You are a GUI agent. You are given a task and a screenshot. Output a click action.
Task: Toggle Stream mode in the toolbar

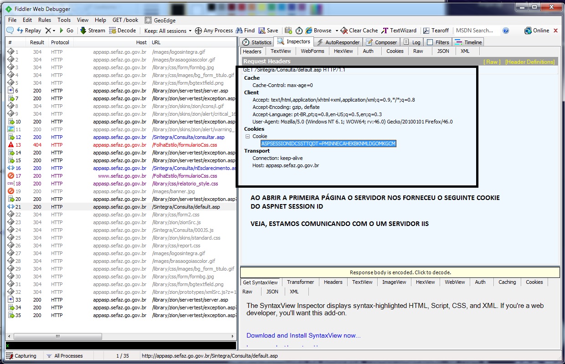click(92, 31)
